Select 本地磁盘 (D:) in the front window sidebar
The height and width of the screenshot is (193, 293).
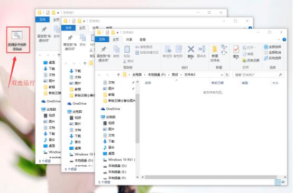click(115, 166)
